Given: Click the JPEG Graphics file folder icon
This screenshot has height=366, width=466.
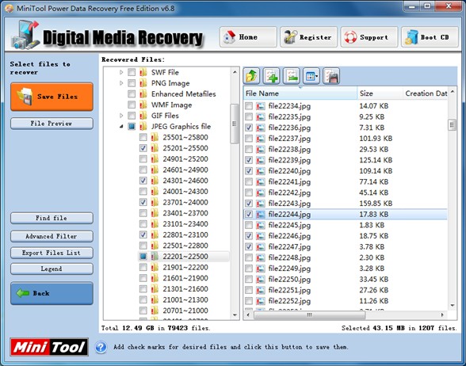Looking at the screenshot, I should click(x=143, y=127).
